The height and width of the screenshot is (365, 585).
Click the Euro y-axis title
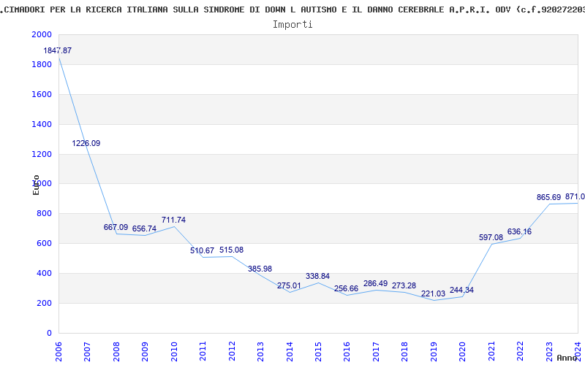(x=36, y=185)
